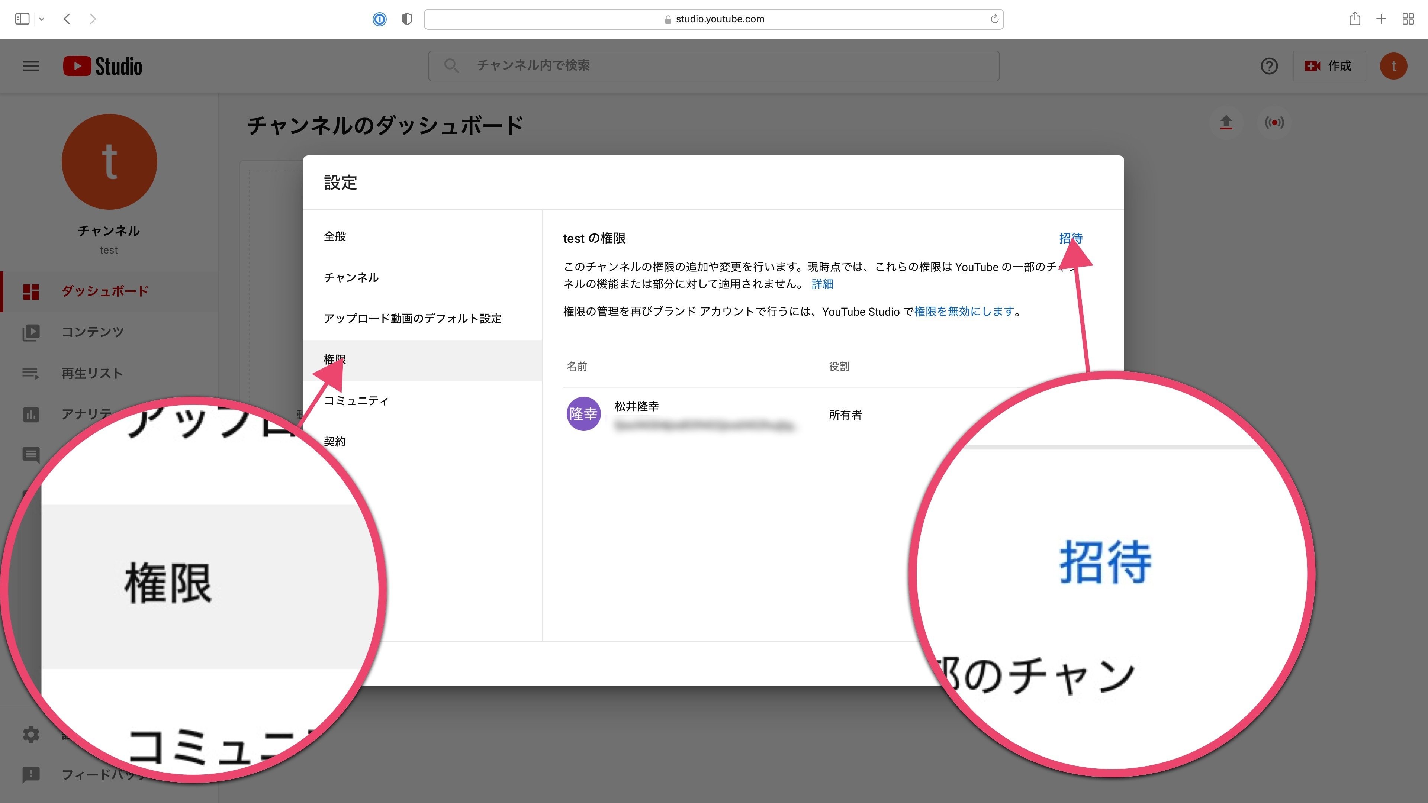1428x803 pixels.
Task: Click the search magnifier icon
Action: (x=451, y=65)
